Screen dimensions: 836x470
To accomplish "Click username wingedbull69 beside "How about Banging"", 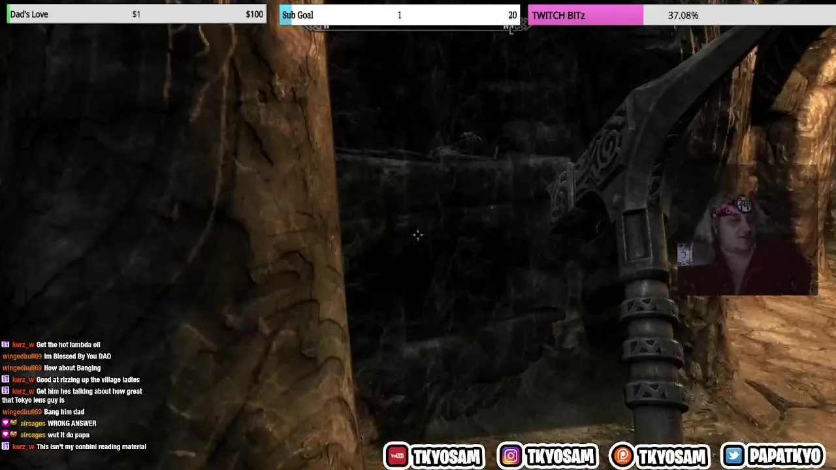I will pyautogui.click(x=22, y=368).
